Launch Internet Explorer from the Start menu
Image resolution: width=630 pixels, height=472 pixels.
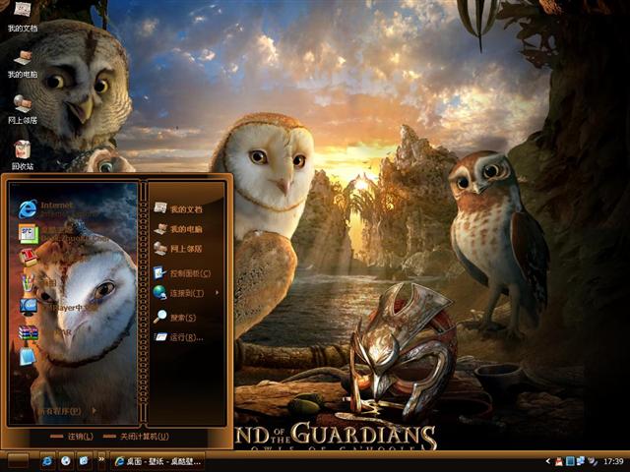tap(56, 209)
